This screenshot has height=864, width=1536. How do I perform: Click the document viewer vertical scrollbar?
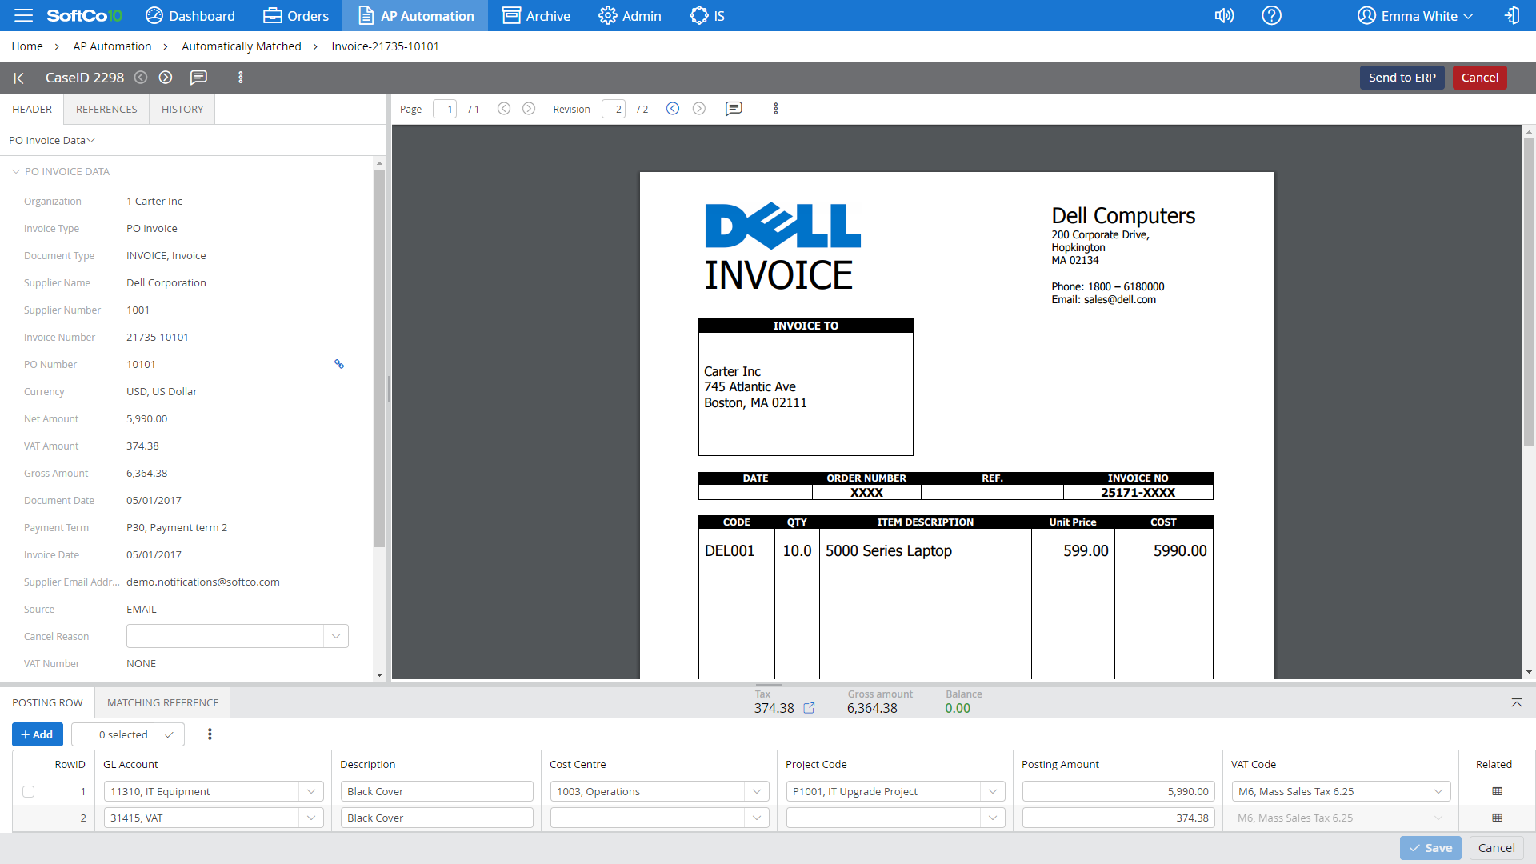click(1528, 292)
